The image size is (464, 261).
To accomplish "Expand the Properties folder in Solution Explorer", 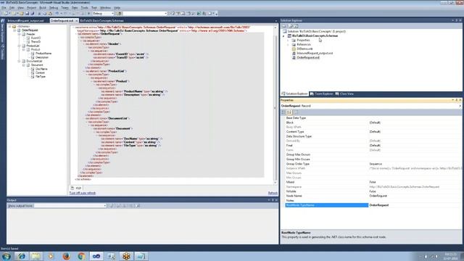I will point(288,40).
